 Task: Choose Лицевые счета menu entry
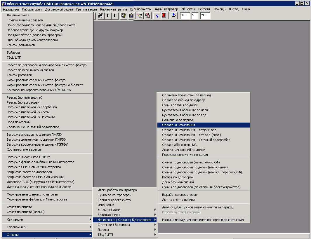pyautogui.click(x=18, y=15)
